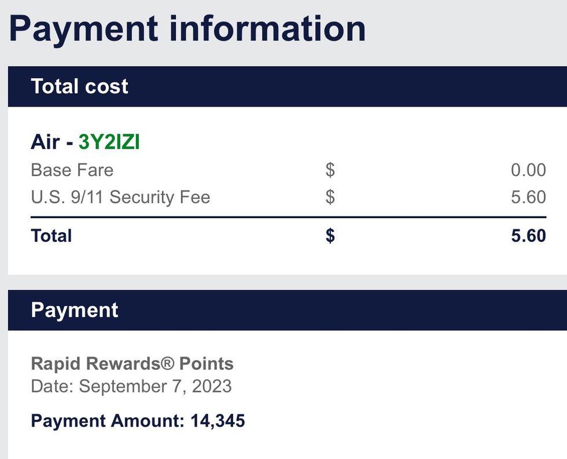Click the dollar sign beside Base Fare
Viewport: 567px width, 459px height.
coord(330,170)
